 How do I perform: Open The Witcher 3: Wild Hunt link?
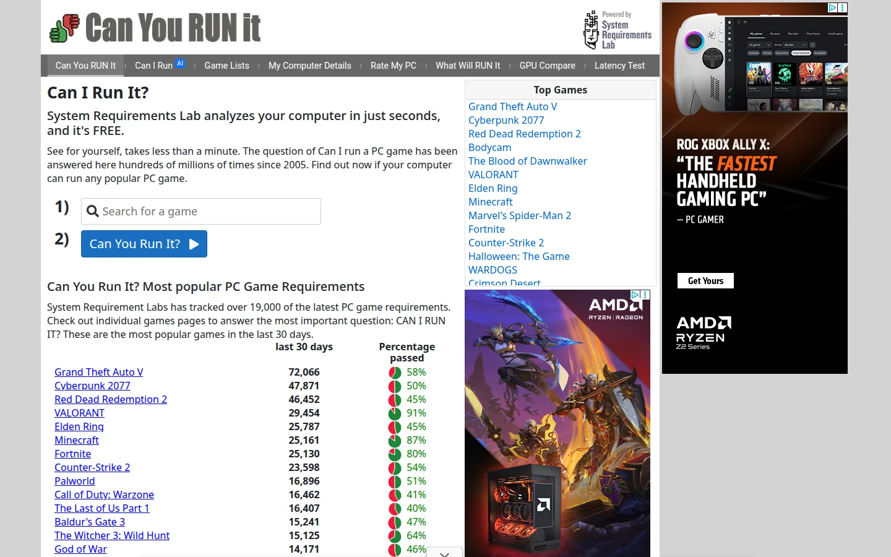(x=112, y=535)
